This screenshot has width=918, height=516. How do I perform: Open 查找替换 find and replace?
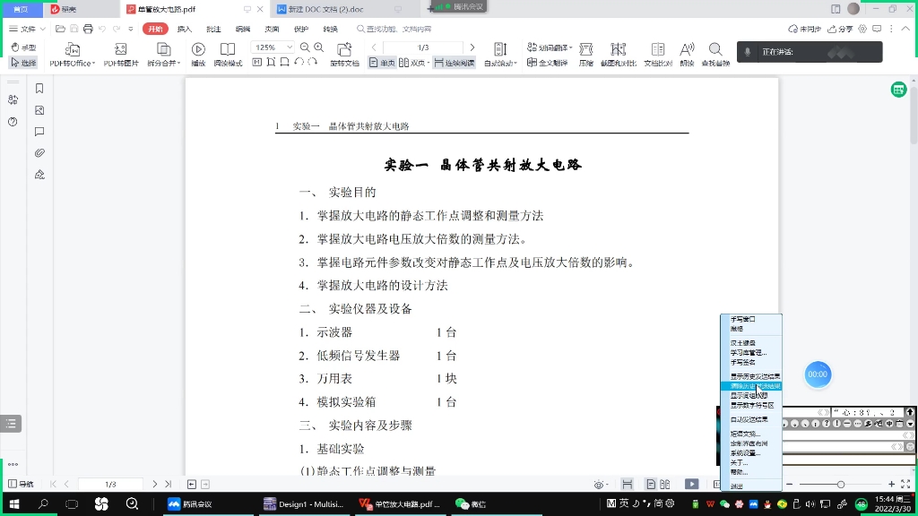(x=714, y=52)
